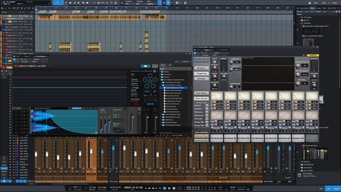Adjust the Sensitivity knob in Trigger
The width and height of the screenshot is (341, 192).
click(x=298, y=66)
